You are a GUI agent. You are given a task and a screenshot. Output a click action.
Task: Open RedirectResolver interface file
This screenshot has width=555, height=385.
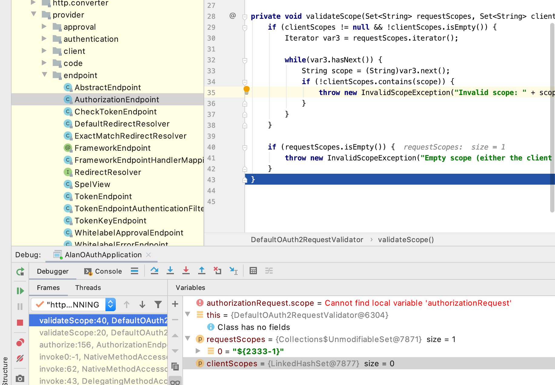click(108, 172)
